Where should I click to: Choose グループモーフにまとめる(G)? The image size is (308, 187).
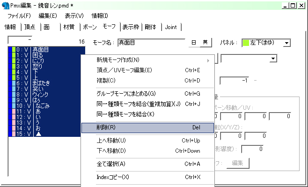[x=147, y=94]
